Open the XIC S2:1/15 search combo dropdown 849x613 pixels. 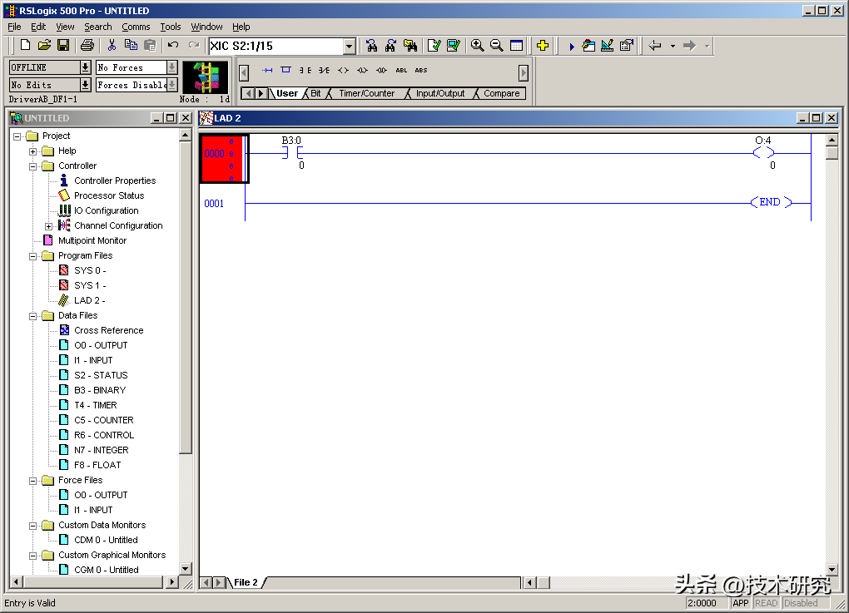[x=349, y=47]
